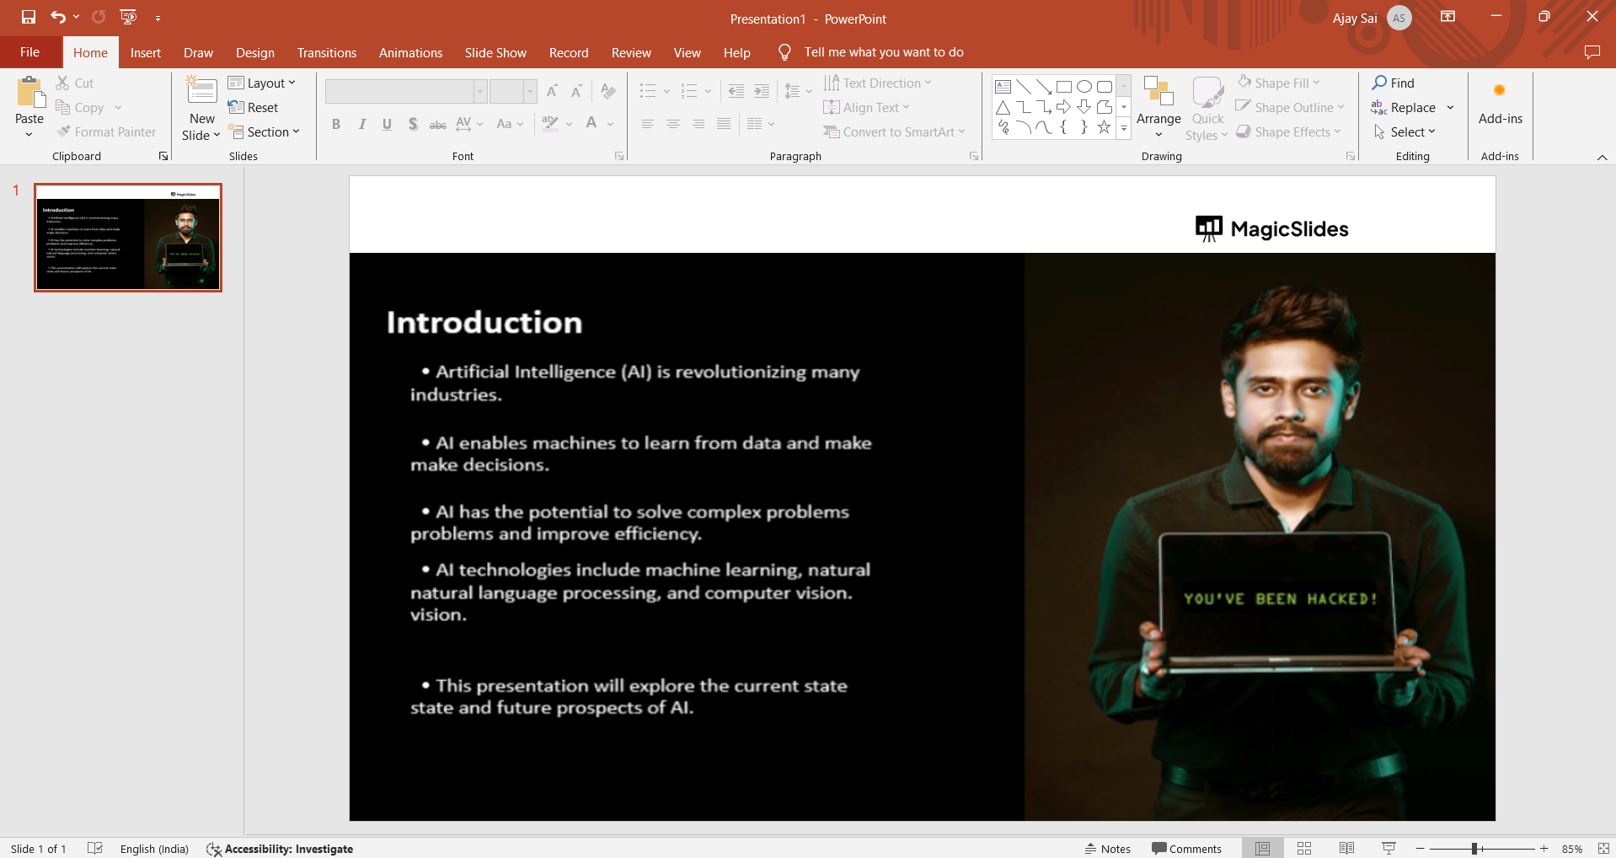Select slide 1 thumbnail
Screen dimensions: 1616x858
coord(128,238)
